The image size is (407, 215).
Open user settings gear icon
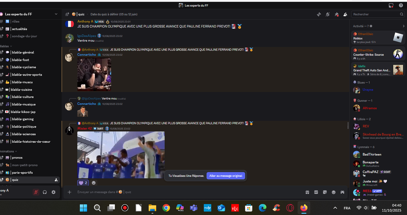point(54,192)
